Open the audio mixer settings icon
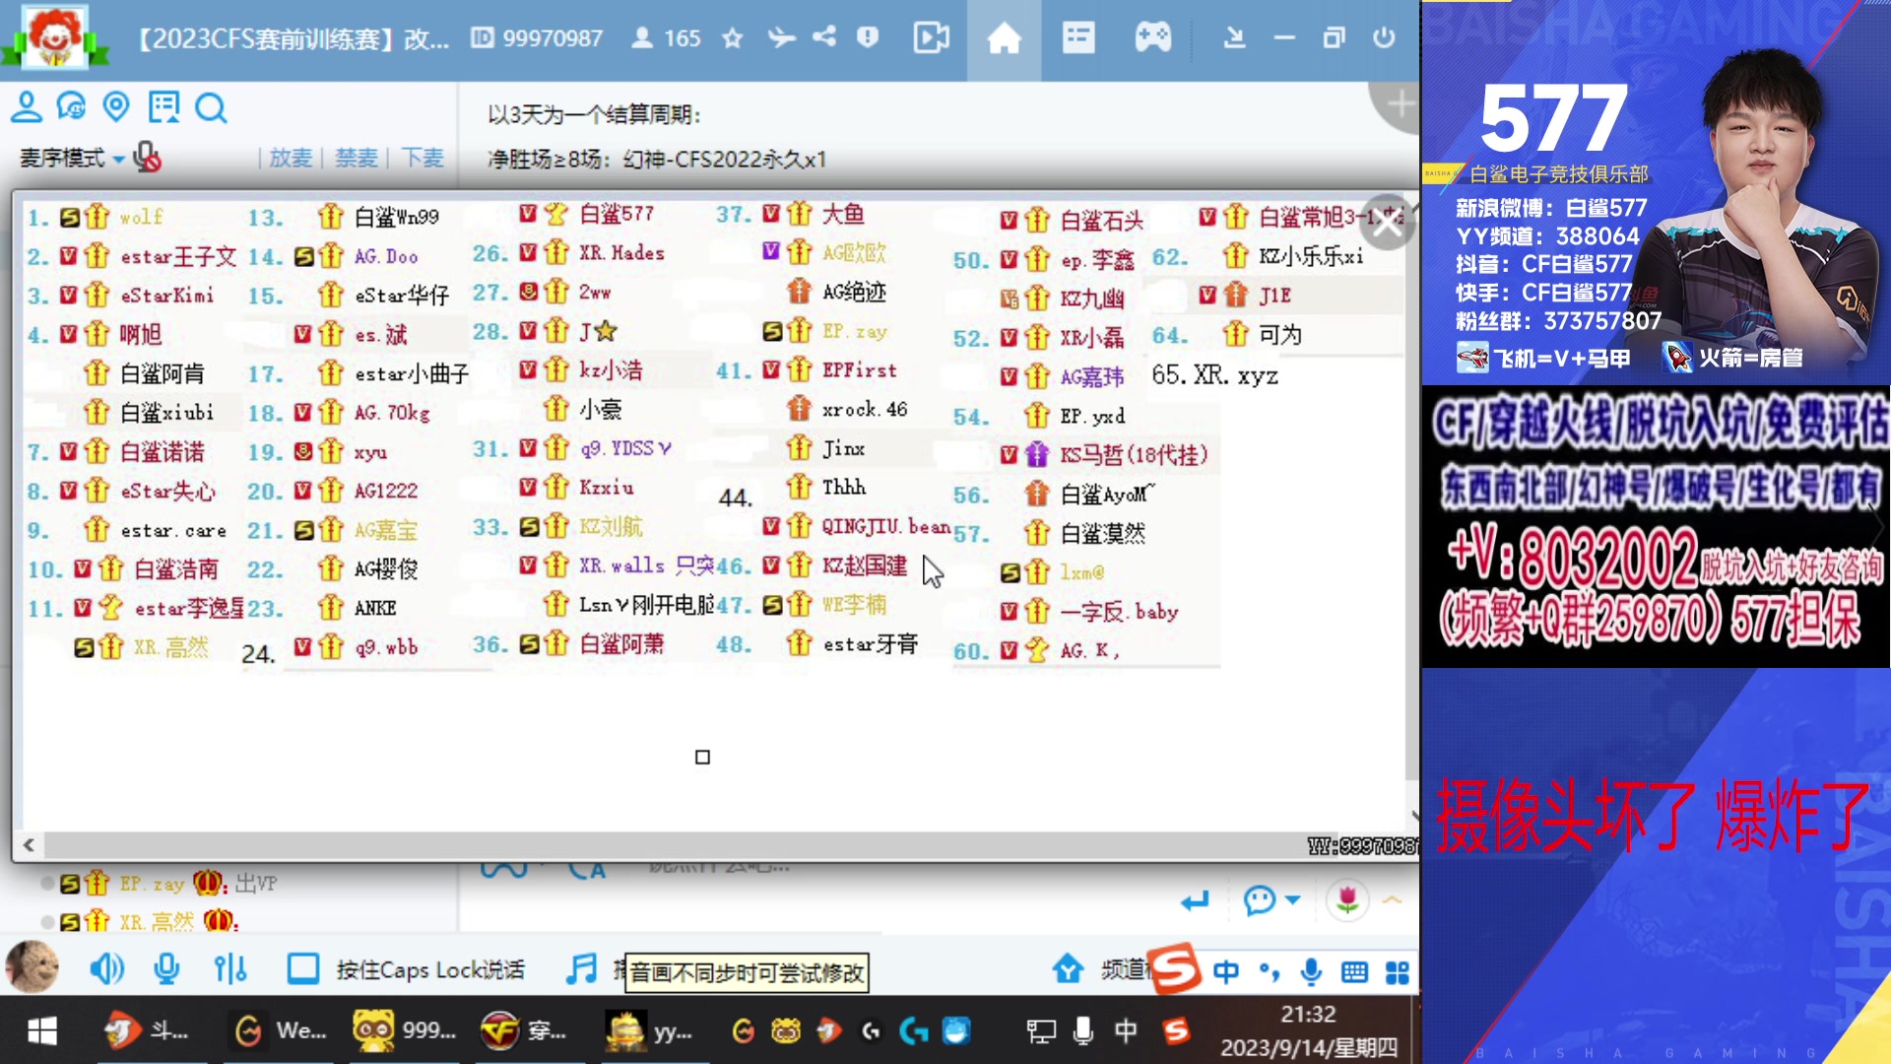Viewport: 1891px width, 1064px height. [x=230, y=969]
